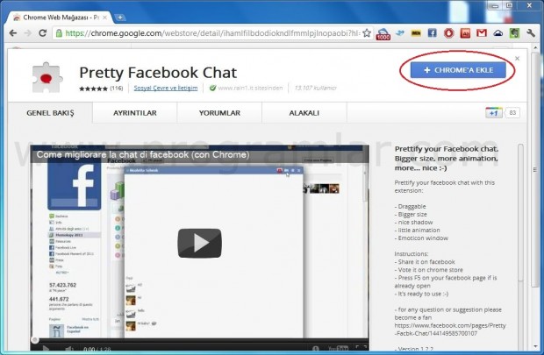Click the Google +1 button
Image resolution: width=544 pixels, height=355 pixels.
pos(494,113)
